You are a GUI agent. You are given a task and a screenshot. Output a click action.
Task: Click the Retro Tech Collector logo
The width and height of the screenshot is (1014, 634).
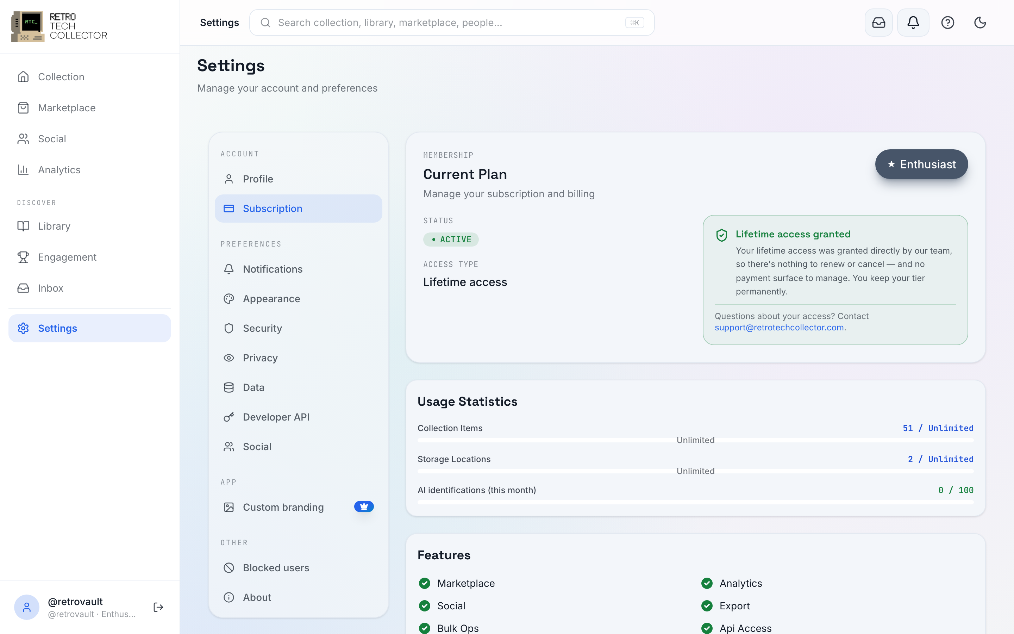pos(59,26)
